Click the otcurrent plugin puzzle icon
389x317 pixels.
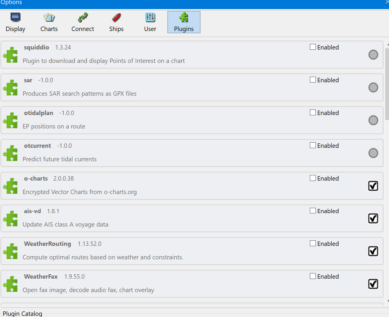pyautogui.click(x=11, y=153)
